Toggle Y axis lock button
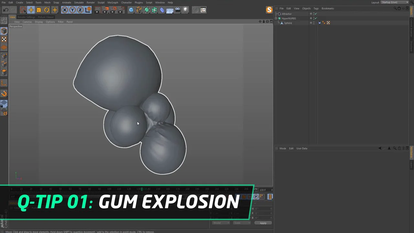The width and height of the screenshot is (414, 233). [72, 10]
